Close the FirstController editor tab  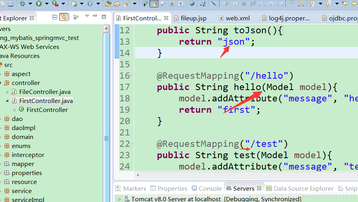166,18
